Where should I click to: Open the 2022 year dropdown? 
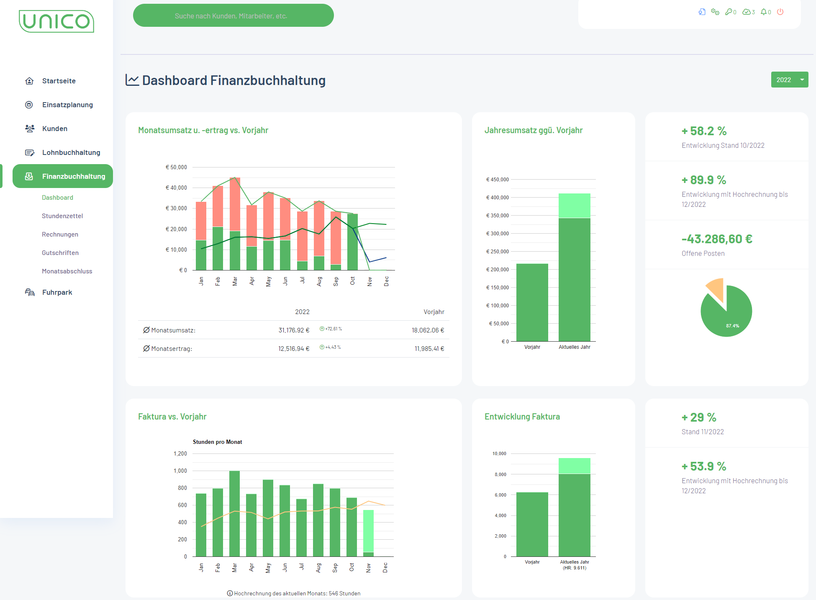[789, 80]
